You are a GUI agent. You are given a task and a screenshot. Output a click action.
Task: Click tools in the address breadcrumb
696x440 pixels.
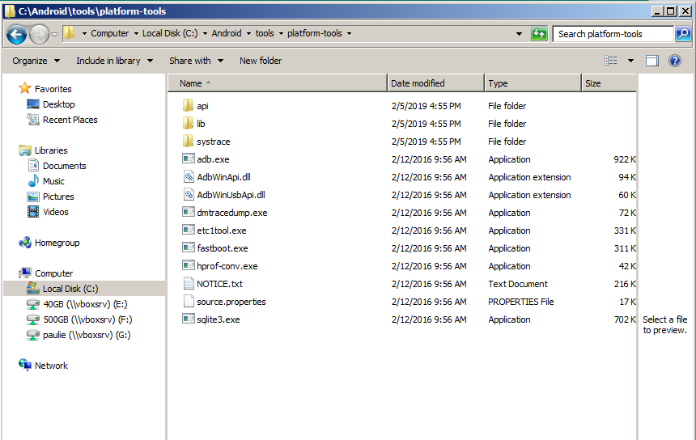[x=265, y=33]
